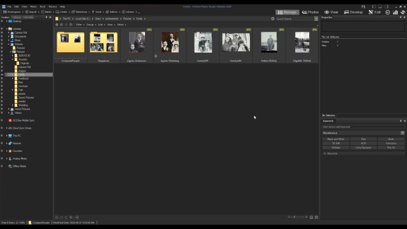This screenshot has height=229, width=407.
Task: Toggle Easy-Select indicator for Desktop row
Action: coord(2,21)
